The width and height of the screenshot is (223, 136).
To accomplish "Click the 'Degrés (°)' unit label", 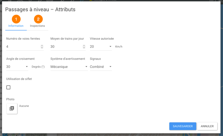I will coord(38,67).
